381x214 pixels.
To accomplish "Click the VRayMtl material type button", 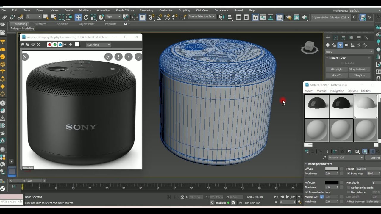I will click(x=374, y=158).
